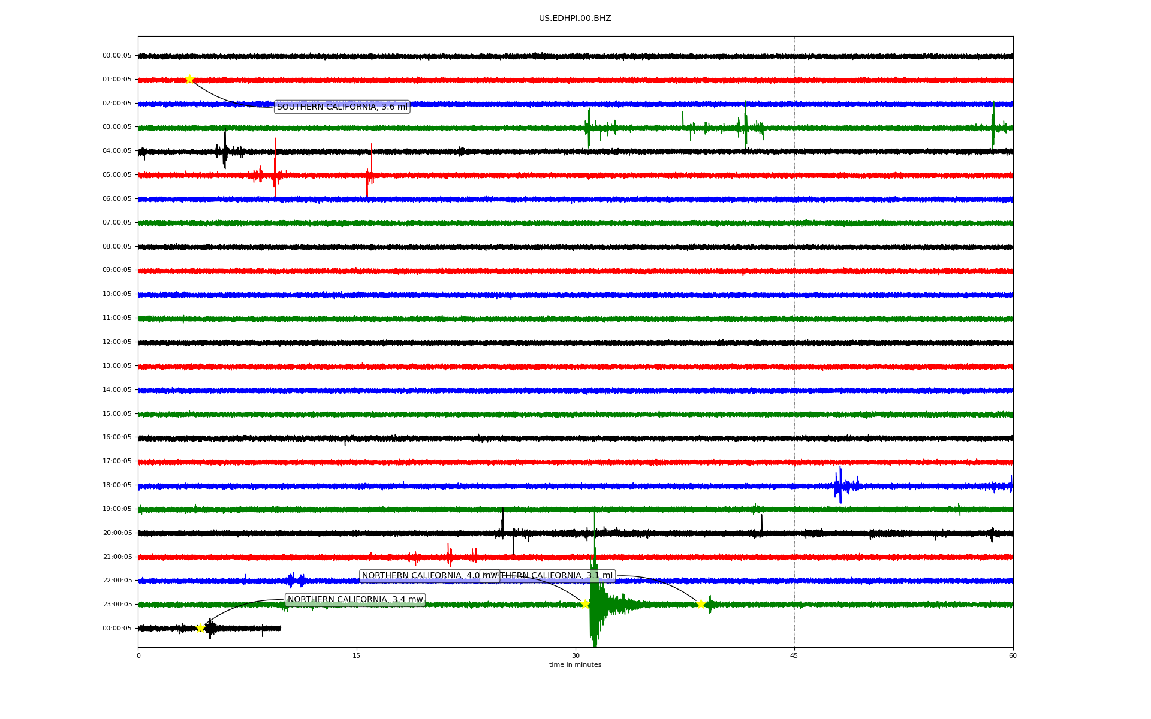
Task: Select the 18:00:05 row time label
Action: (117, 485)
